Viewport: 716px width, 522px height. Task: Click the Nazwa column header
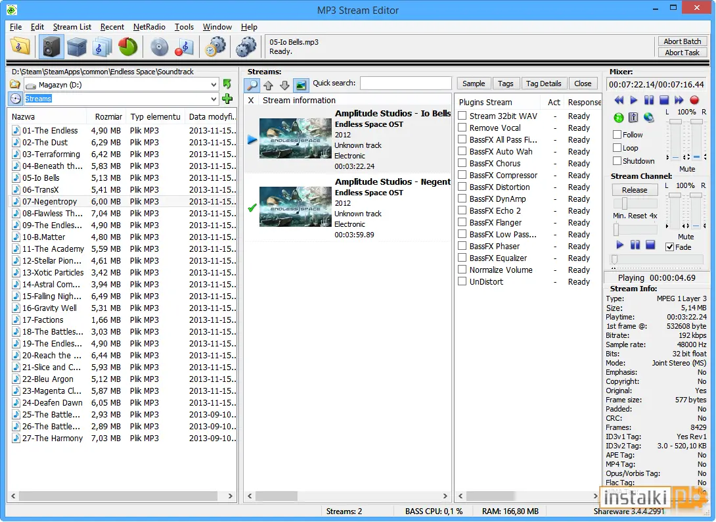tap(47, 116)
